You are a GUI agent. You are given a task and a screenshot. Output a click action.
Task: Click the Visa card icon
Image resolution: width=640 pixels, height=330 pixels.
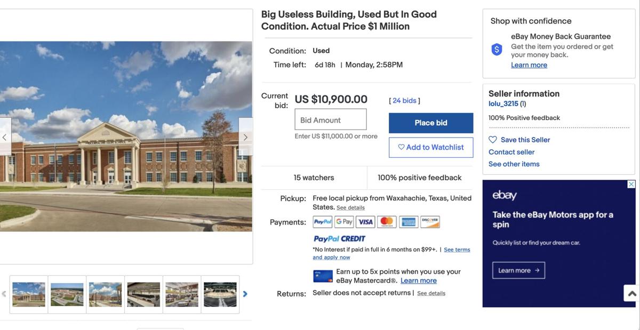click(365, 222)
